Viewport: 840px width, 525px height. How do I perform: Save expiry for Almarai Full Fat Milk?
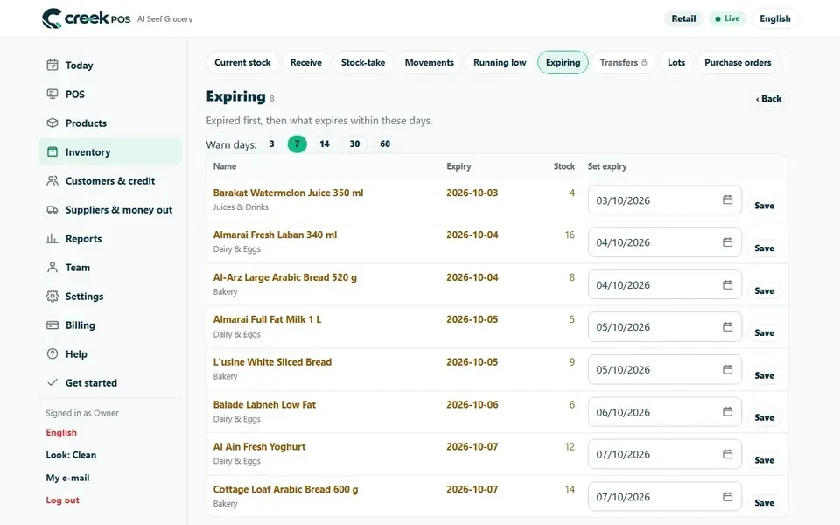[764, 332]
